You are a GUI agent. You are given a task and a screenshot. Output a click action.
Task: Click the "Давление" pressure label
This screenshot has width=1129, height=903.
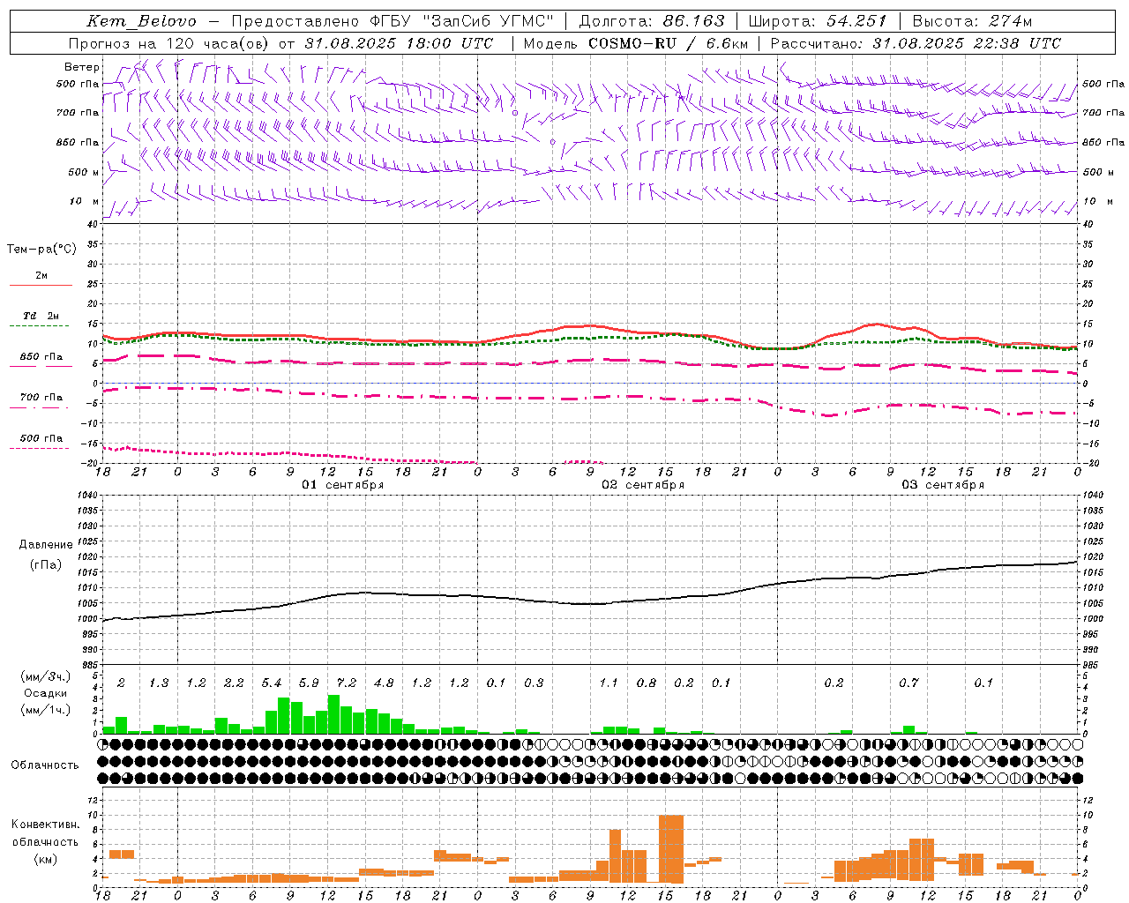click(46, 545)
